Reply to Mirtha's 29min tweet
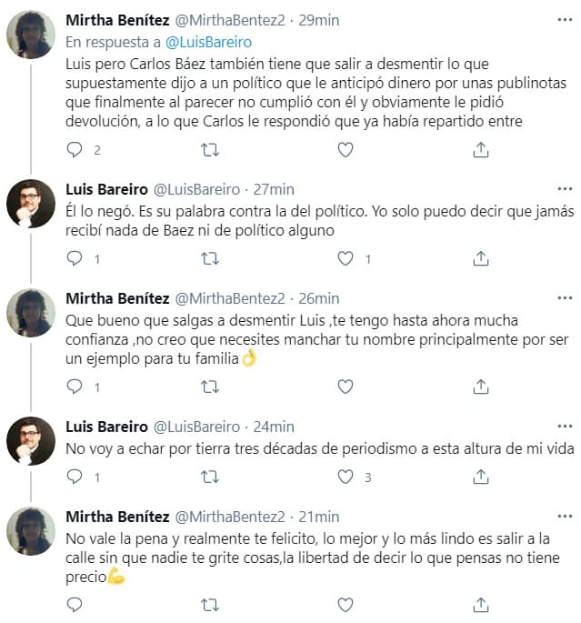The image size is (581, 623). point(75,150)
